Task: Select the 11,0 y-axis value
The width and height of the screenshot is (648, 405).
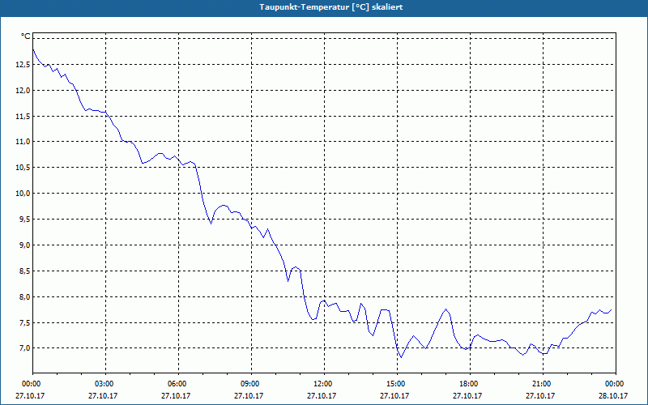Action: (x=23, y=142)
